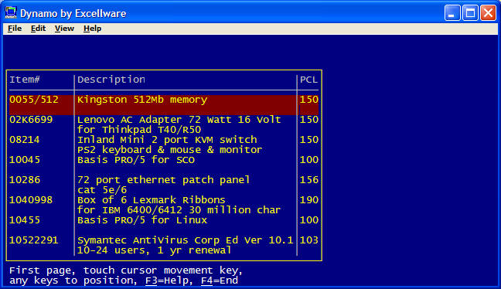The image size is (501, 289).
Task: Click '10-24 users, 1 yr renewal' line
Action: 154,250
